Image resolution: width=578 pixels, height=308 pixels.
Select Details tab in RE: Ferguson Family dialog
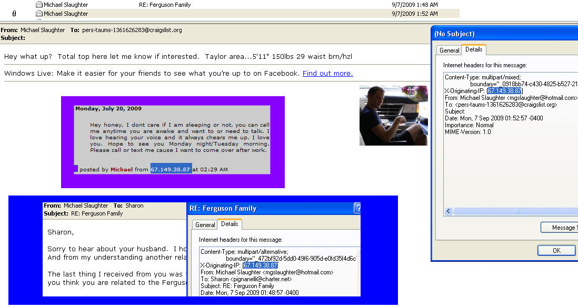229,224
